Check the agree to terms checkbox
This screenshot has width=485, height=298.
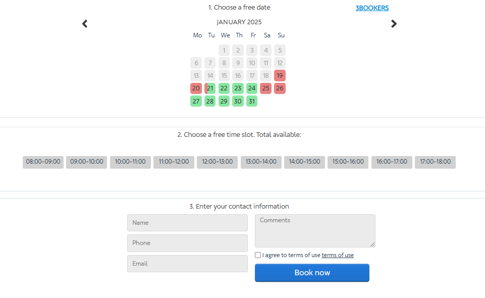pyautogui.click(x=258, y=255)
